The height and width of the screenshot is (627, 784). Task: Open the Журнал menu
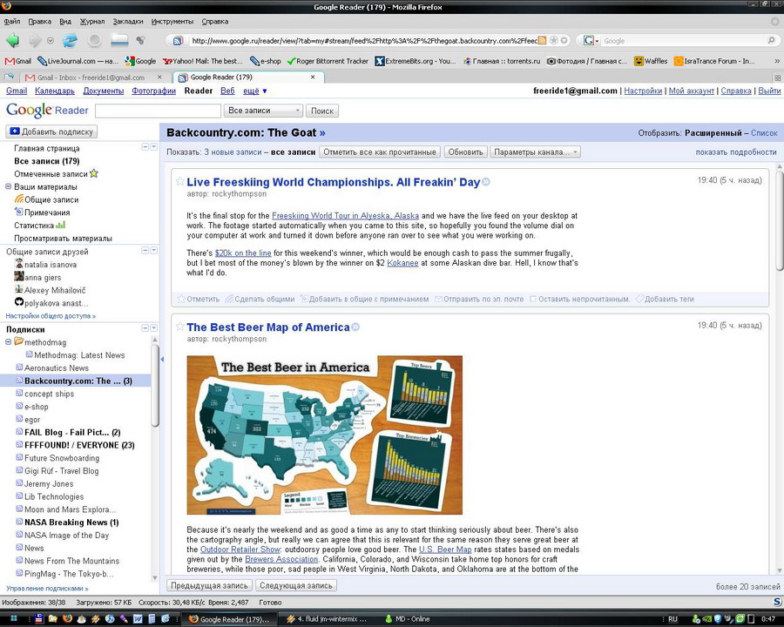[92, 22]
